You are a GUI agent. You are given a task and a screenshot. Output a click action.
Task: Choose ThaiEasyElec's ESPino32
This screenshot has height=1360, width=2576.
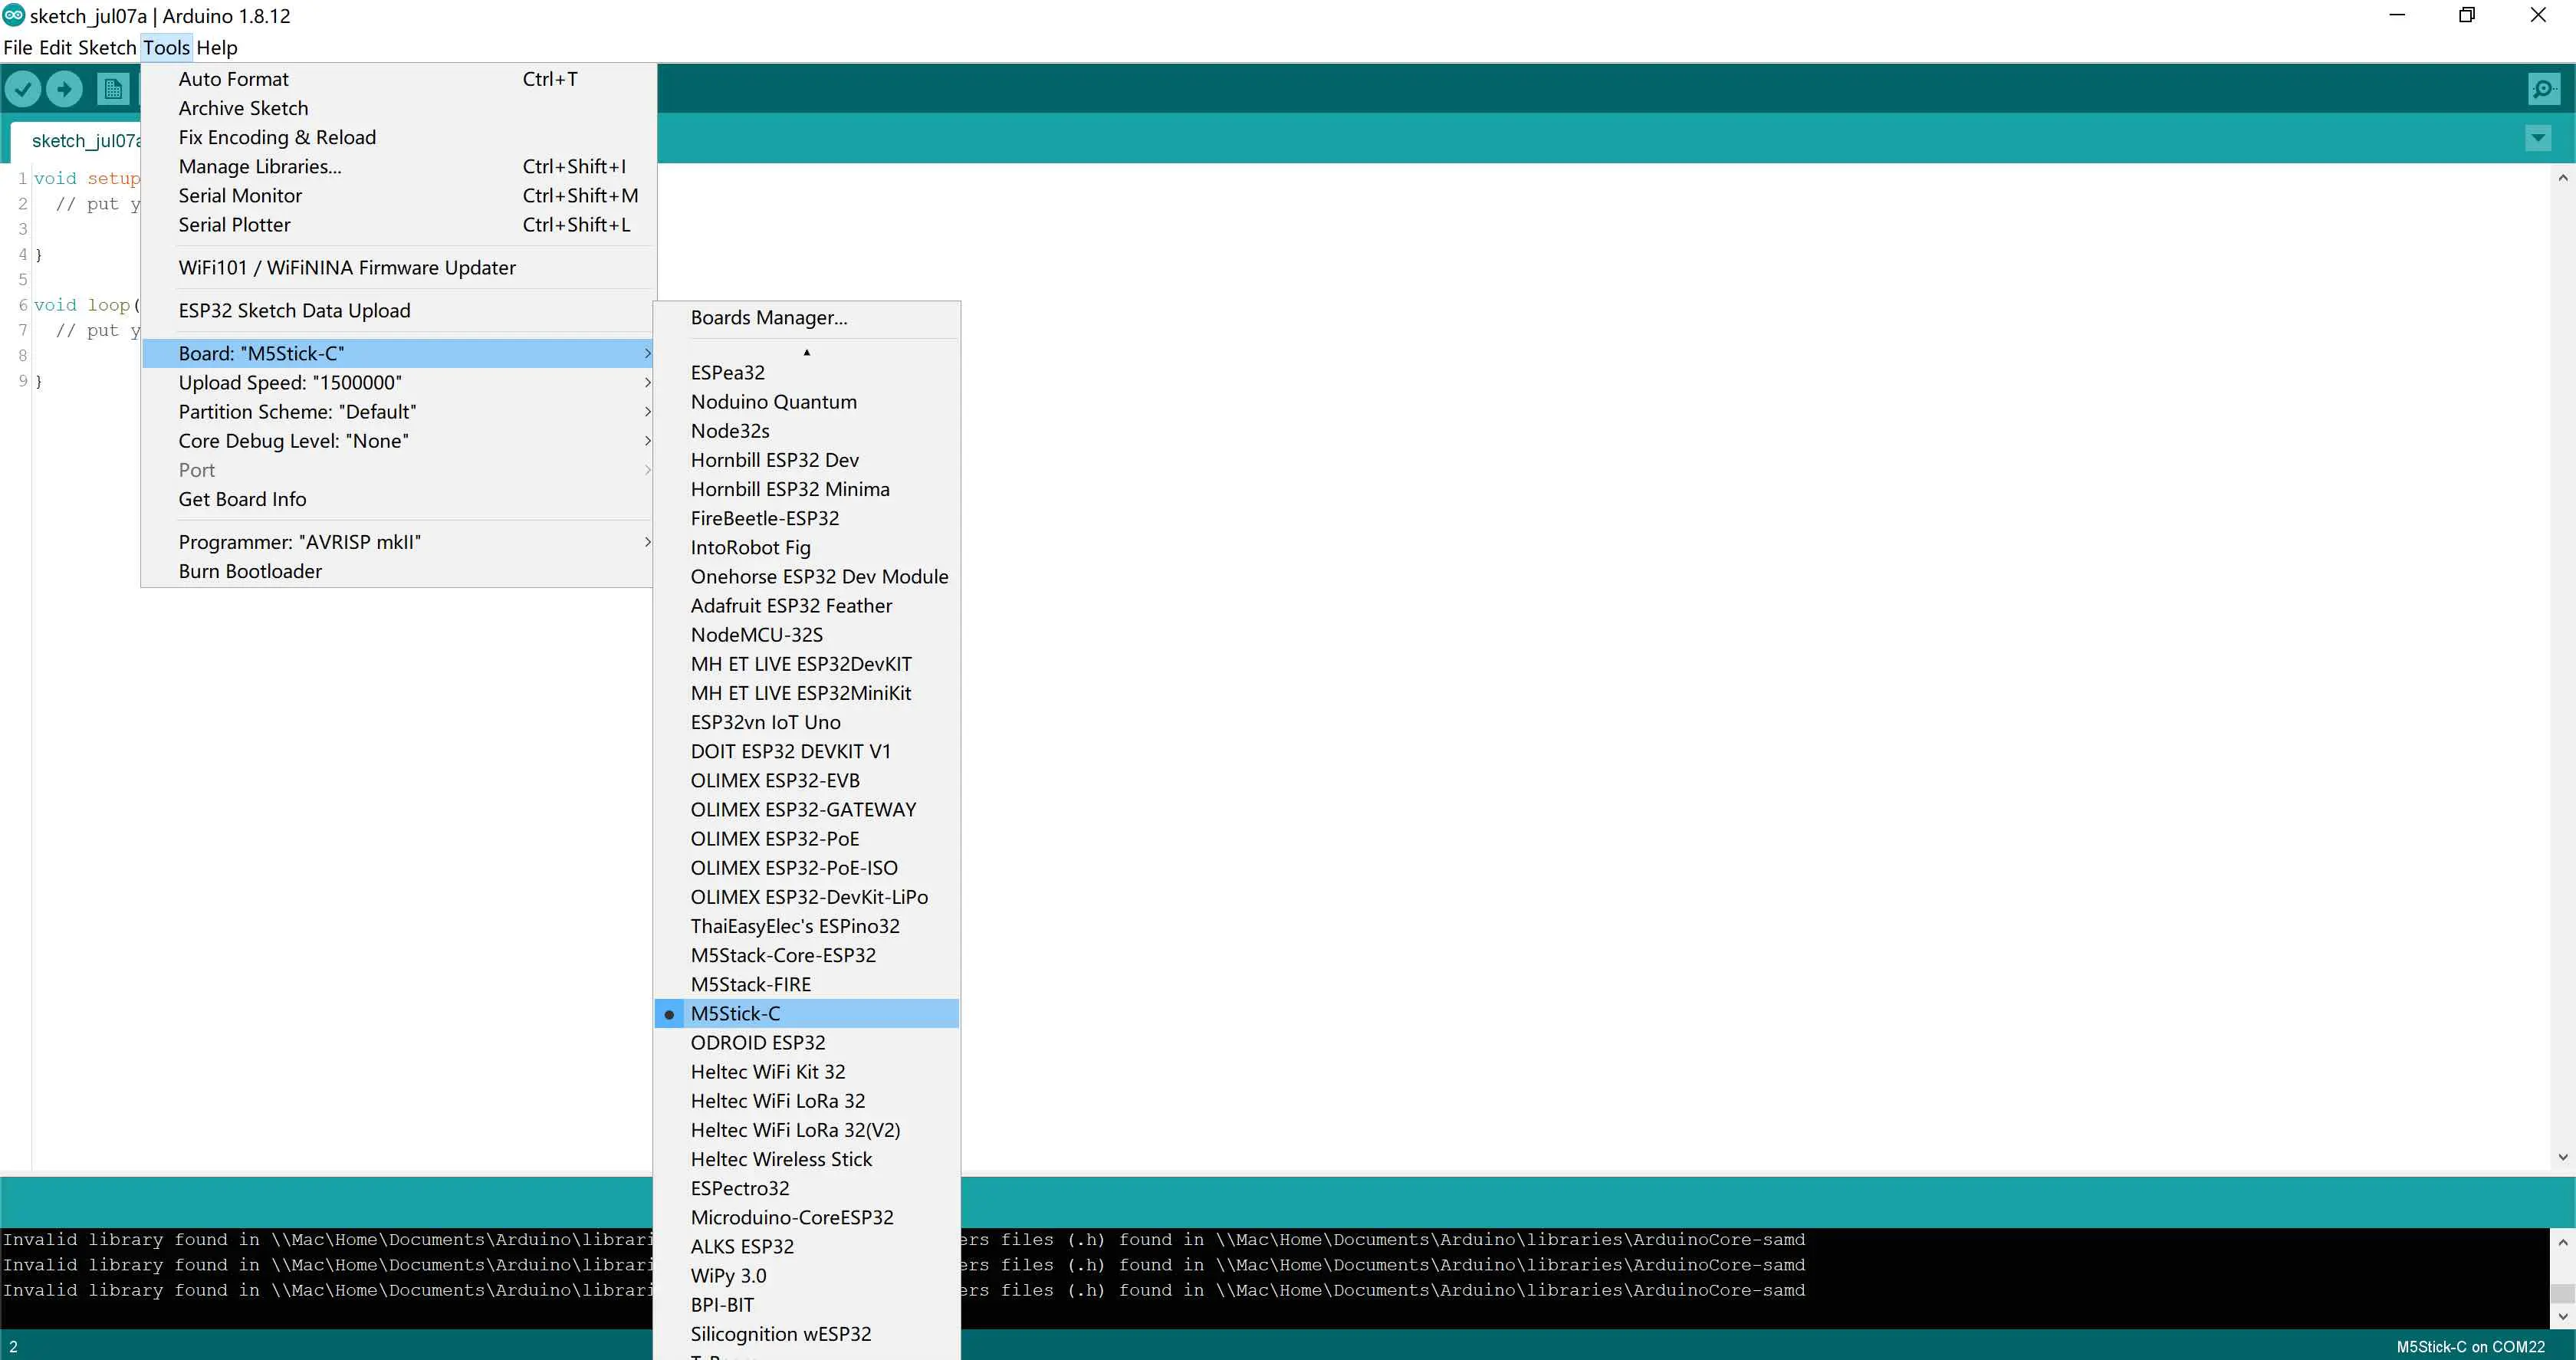pyautogui.click(x=806, y=925)
